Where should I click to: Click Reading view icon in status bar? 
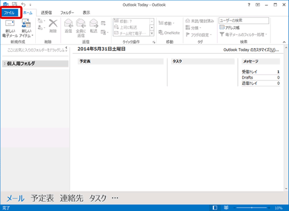point(226,208)
